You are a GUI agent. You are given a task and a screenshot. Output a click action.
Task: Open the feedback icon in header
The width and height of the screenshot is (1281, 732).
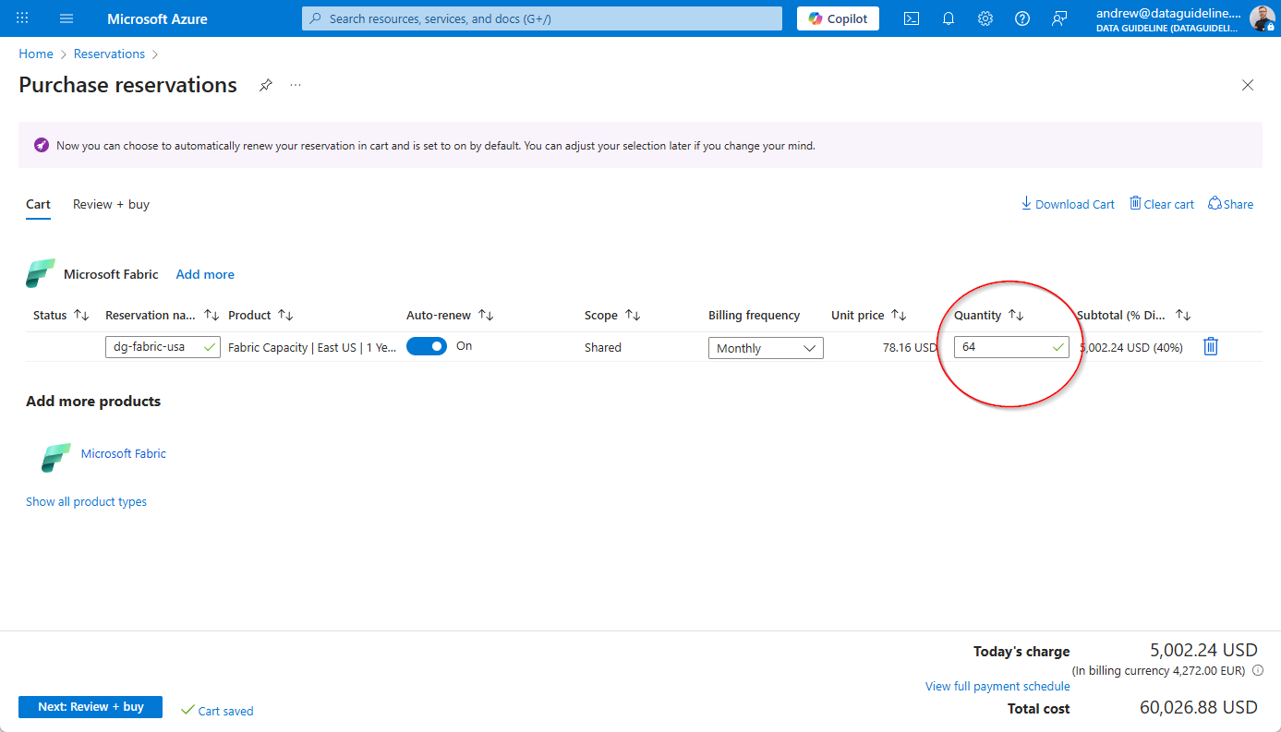(x=1059, y=18)
